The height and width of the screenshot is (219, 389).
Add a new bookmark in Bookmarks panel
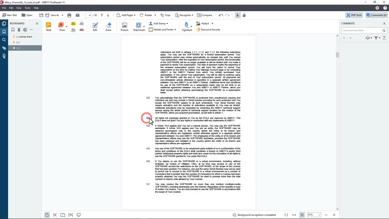point(13,30)
